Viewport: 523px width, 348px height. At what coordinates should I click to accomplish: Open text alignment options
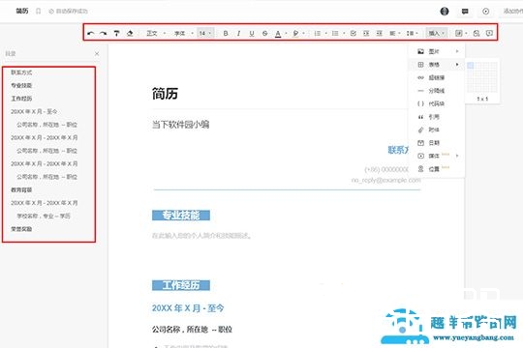(394, 33)
